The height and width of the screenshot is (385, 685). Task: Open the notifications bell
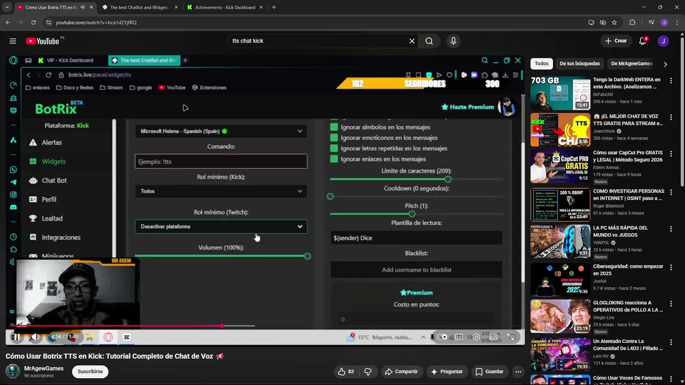pos(643,41)
